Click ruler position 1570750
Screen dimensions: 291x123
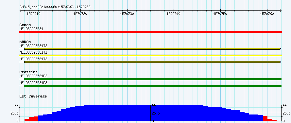click(x=220, y=14)
